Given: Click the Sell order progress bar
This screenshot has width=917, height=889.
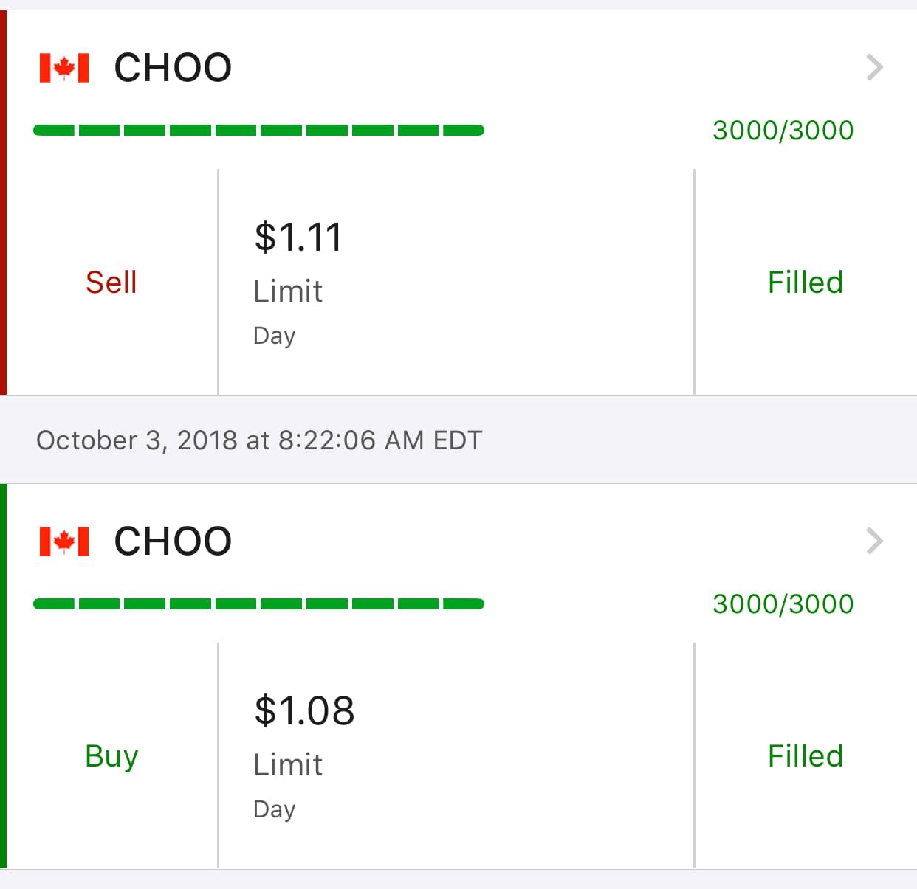Looking at the screenshot, I should pos(258,131).
